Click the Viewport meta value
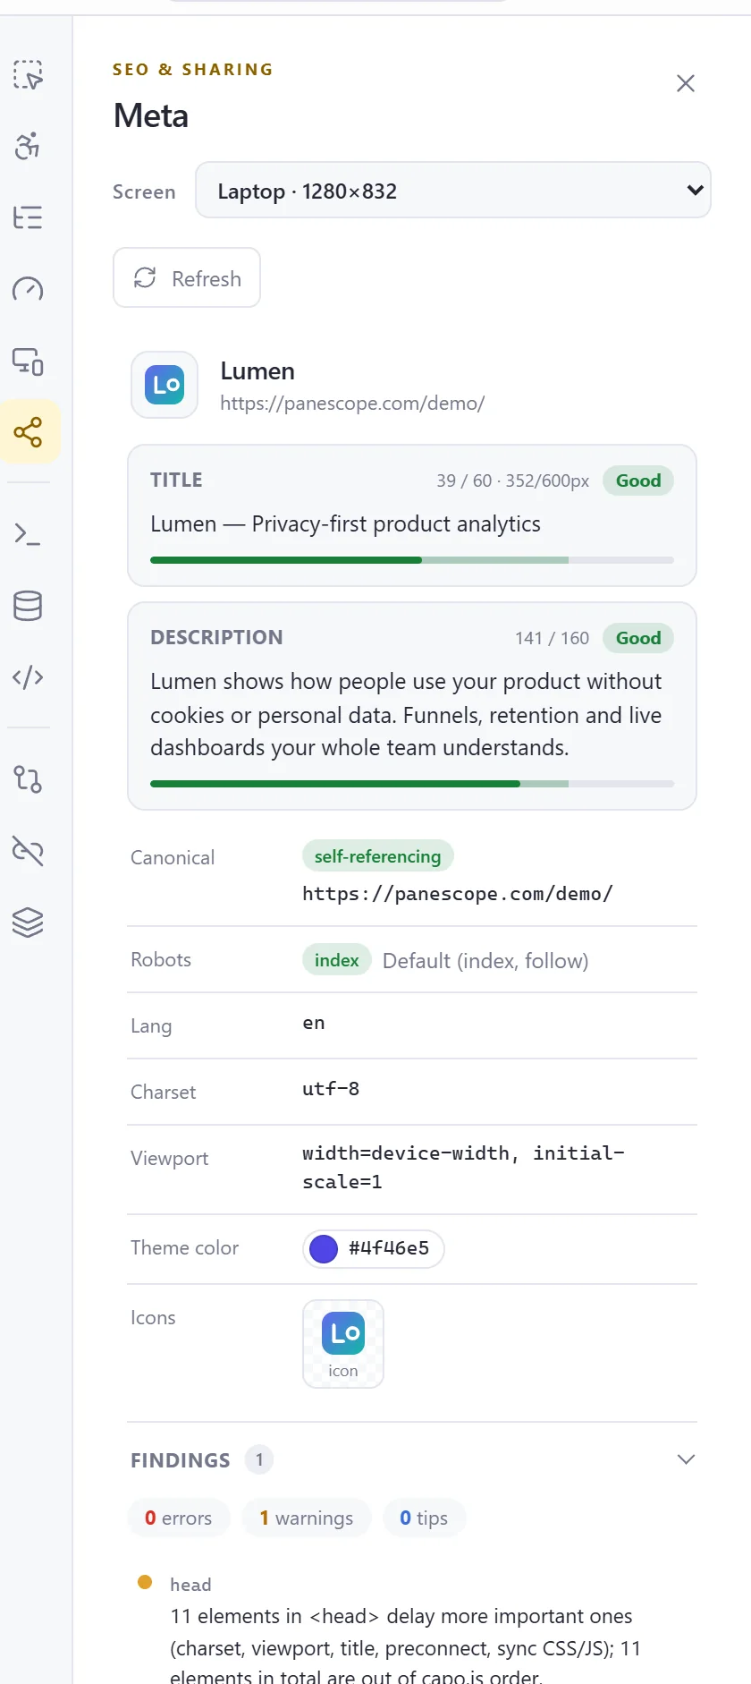 click(x=463, y=1168)
